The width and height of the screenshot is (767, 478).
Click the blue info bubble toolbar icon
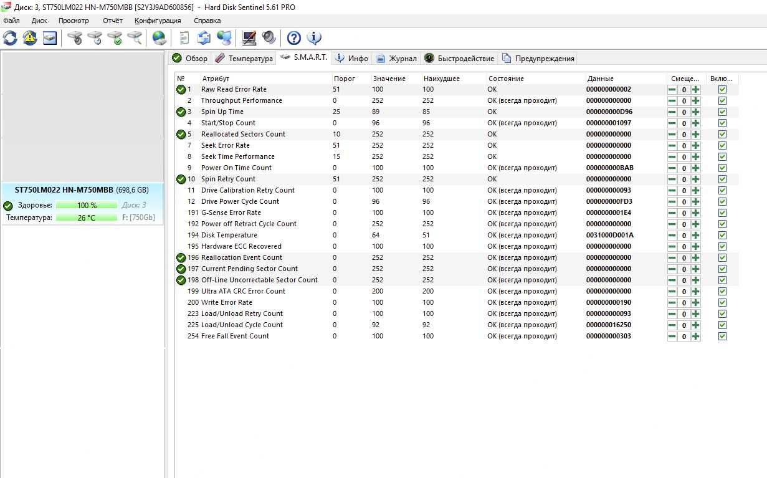(x=314, y=38)
